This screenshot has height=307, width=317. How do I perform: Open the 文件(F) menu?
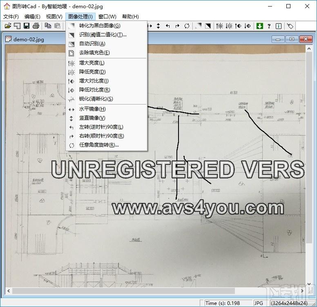pyautogui.click(x=11, y=17)
